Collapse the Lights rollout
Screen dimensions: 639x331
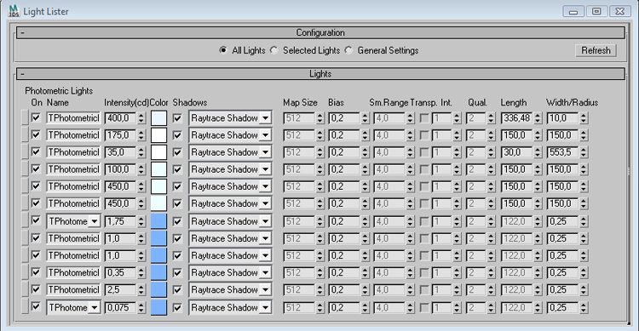tap(319, 74)
